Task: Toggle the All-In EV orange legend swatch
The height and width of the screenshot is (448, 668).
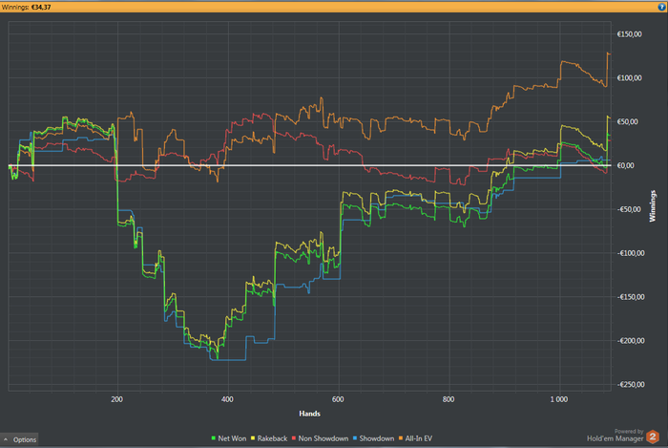Action: pos(401,438)
